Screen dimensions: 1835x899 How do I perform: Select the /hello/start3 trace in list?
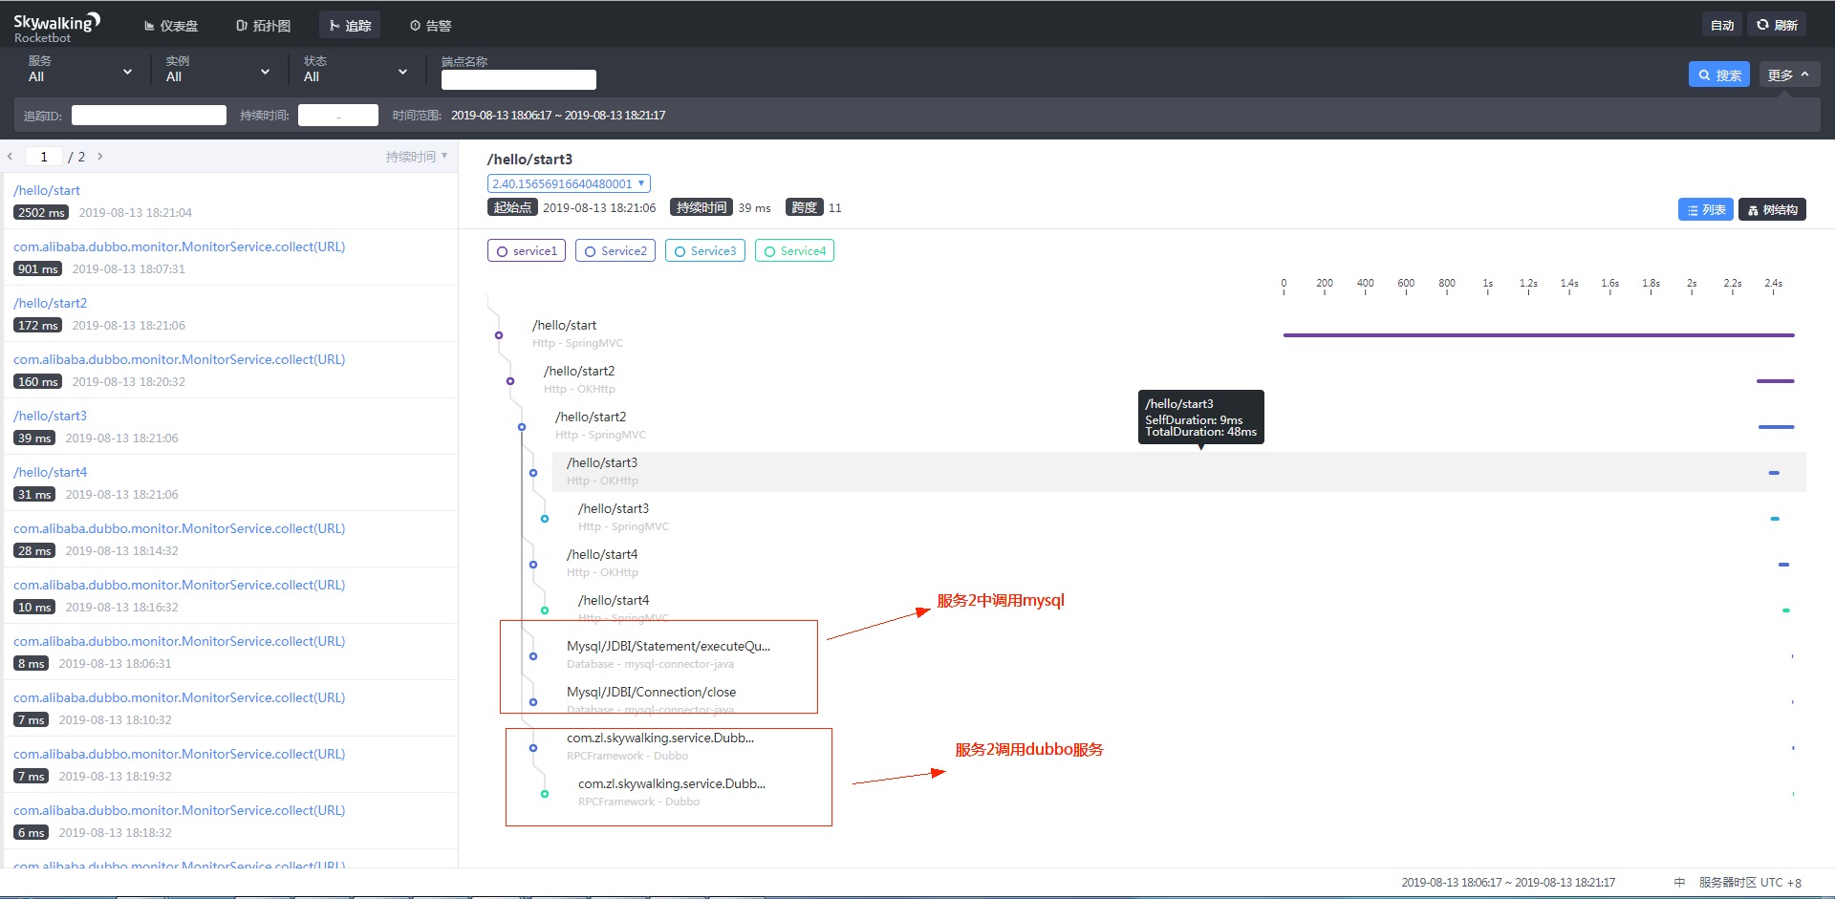coord(230,426)
